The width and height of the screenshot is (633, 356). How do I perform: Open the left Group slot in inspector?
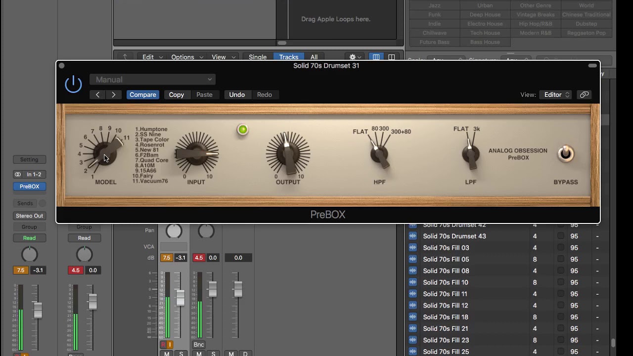pos(29,227)
